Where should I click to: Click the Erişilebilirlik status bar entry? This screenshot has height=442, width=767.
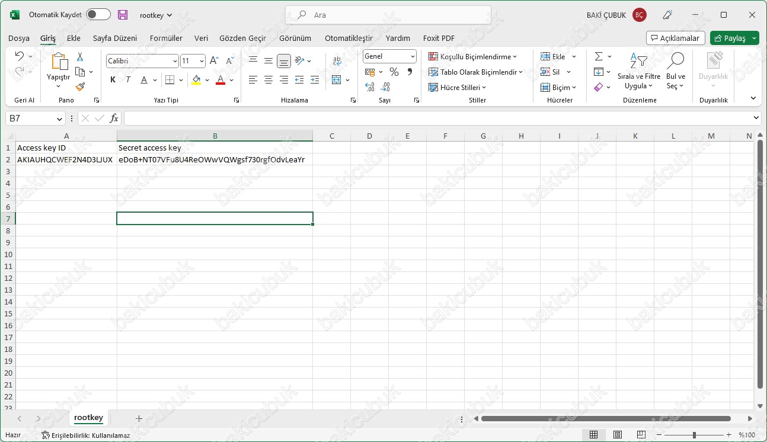[86, 435]
